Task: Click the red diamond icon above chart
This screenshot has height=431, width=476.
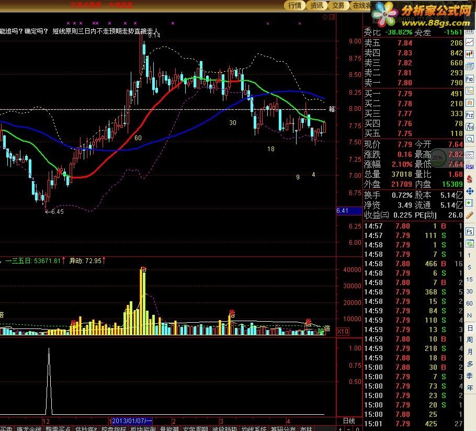Action: pyautogui.click(x=325, y=17)
